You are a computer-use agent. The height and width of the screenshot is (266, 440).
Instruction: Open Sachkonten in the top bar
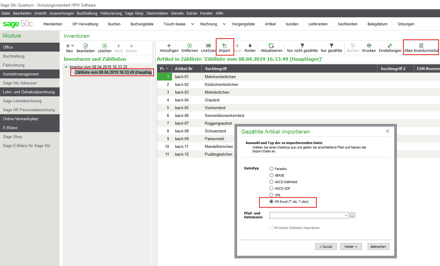pyautogui.click(x=348, y=24)
